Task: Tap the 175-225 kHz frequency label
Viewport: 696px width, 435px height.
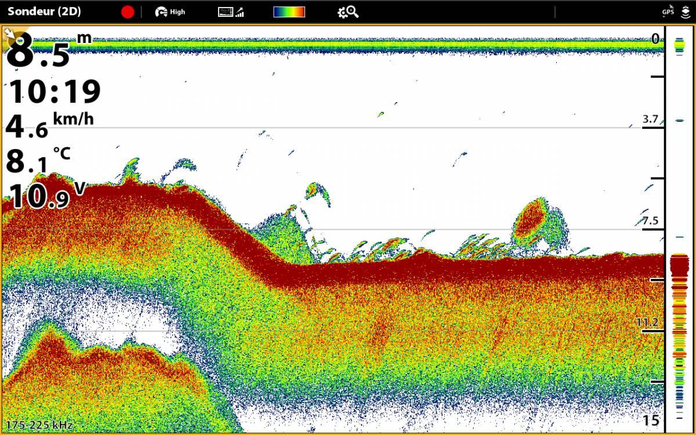Action: 39,425
